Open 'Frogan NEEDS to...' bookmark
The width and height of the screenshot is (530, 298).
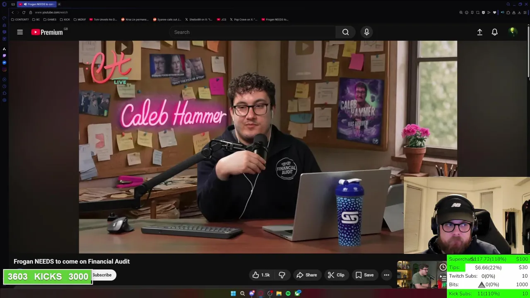(x=275, y=19)
